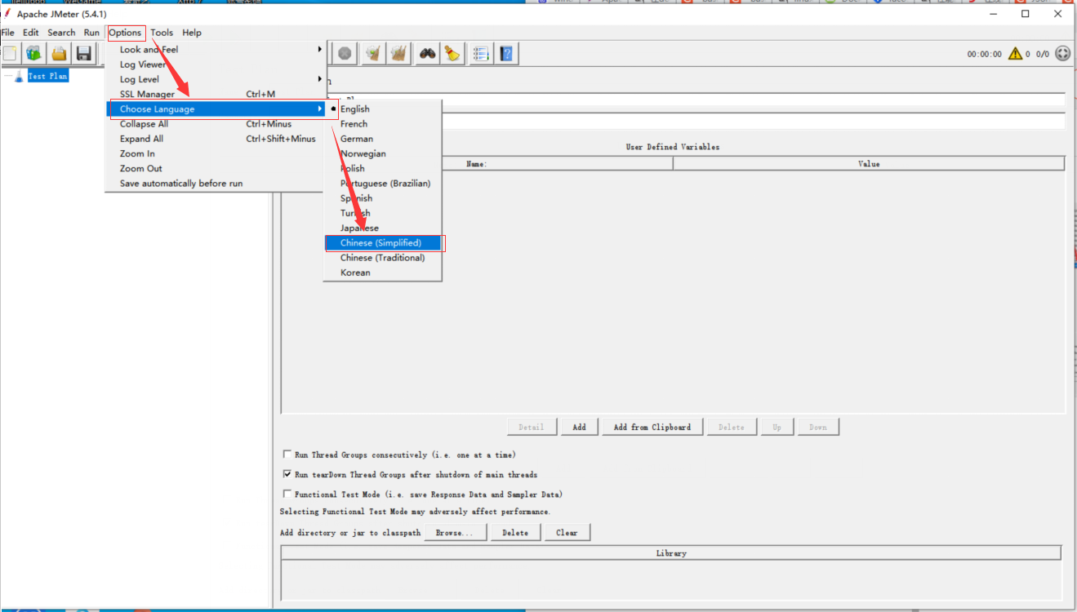Expand the Look and Feel submenu arrow
1077x612 pixels.
[320, 50]
